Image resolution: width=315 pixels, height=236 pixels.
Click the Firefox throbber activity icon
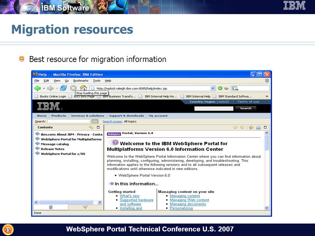coord(267,81)
